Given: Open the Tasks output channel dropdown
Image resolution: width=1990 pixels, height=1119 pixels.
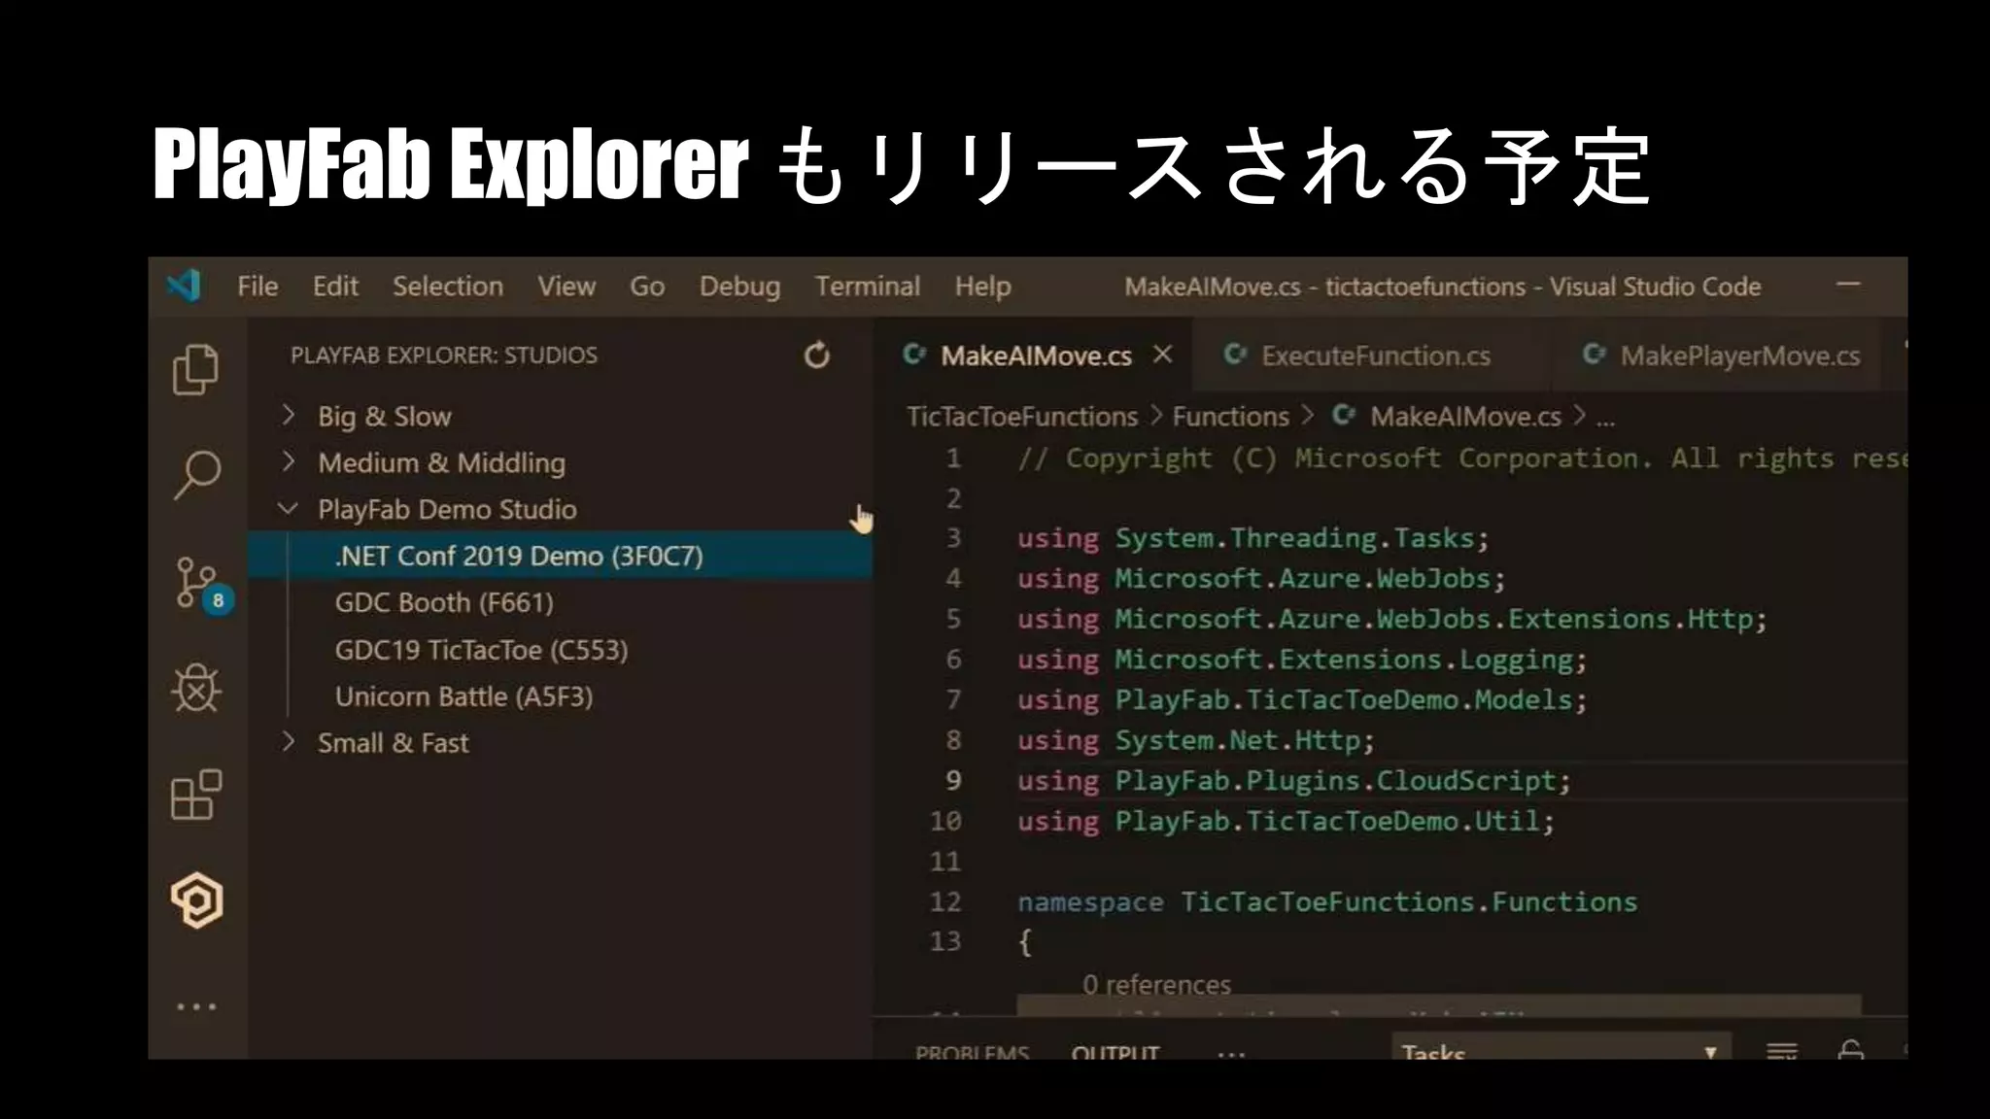Looking at the screenshot, I should (1561, 1047).
